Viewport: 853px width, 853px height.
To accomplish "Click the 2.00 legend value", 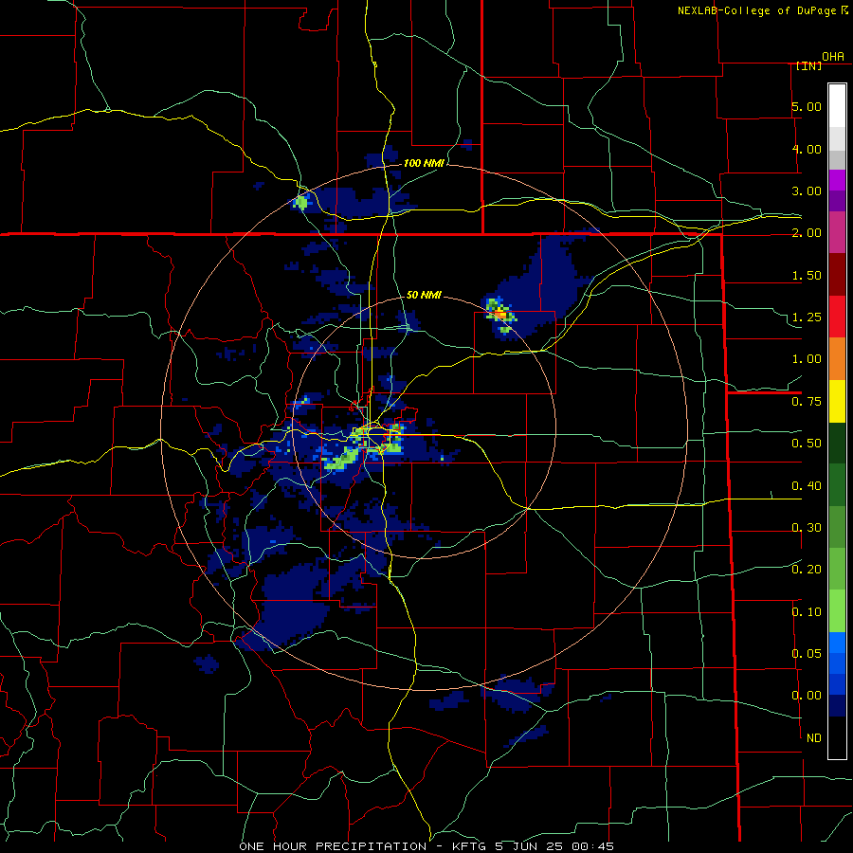I will point(807,233).
